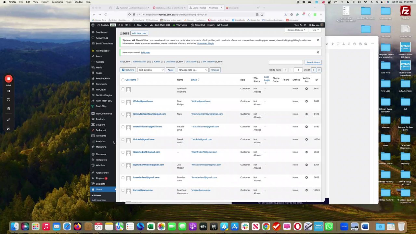Click the Change role button
Screen dimensions: 416x234
pos(215,70)
